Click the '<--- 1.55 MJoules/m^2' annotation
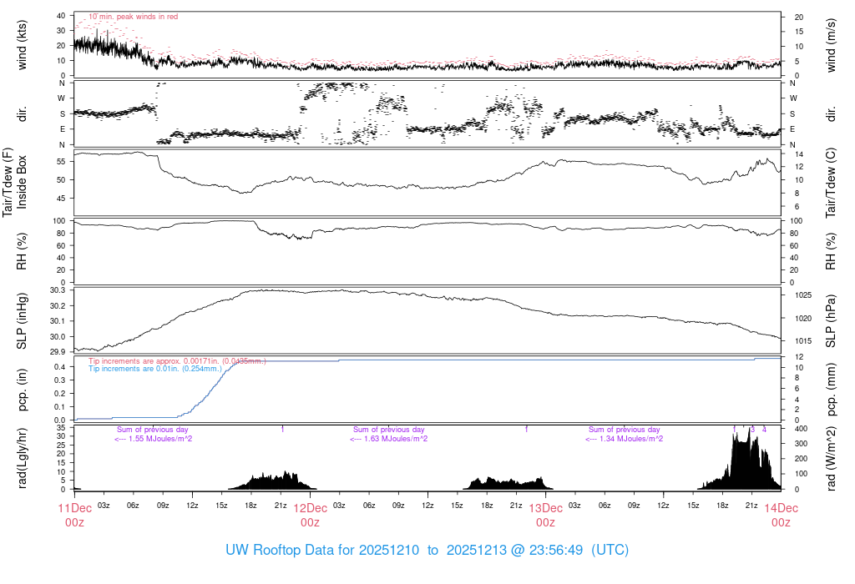Screen dimensions: 855x584 tap(154, 439)
